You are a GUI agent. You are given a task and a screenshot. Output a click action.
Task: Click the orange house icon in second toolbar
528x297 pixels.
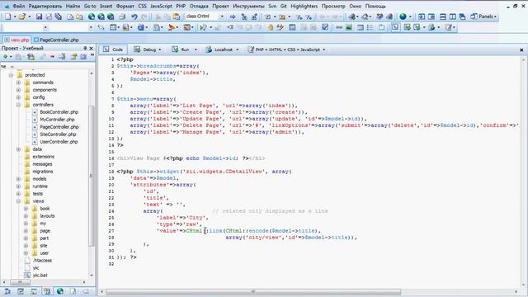(270, 27)
